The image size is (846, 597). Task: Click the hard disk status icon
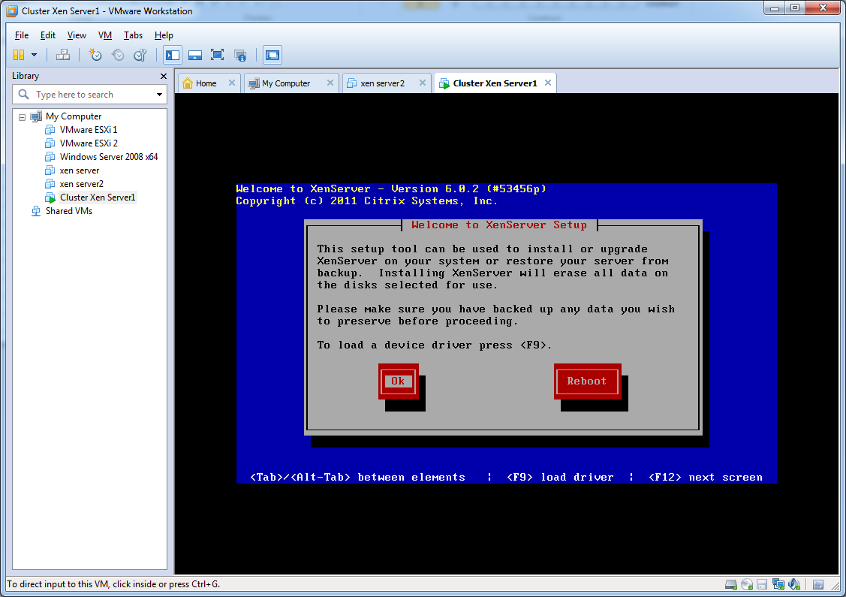point(730,584)
